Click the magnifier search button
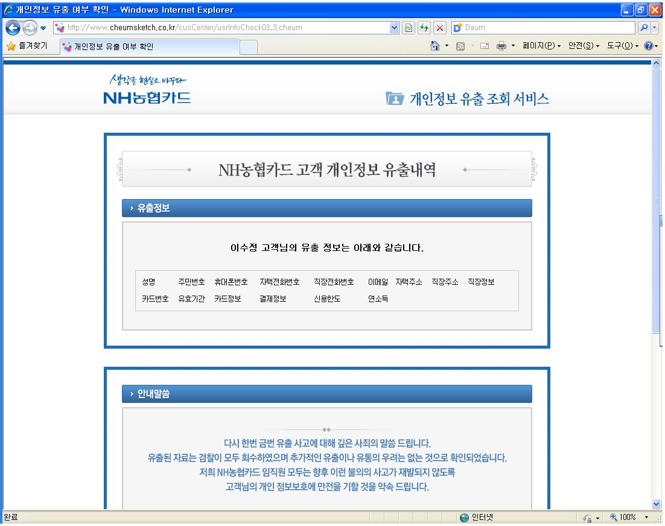 tap(644, 28)
